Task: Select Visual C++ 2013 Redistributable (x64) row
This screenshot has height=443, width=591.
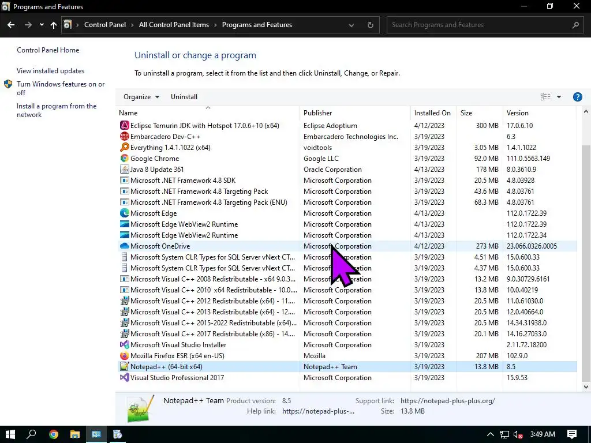Action: 346,312
